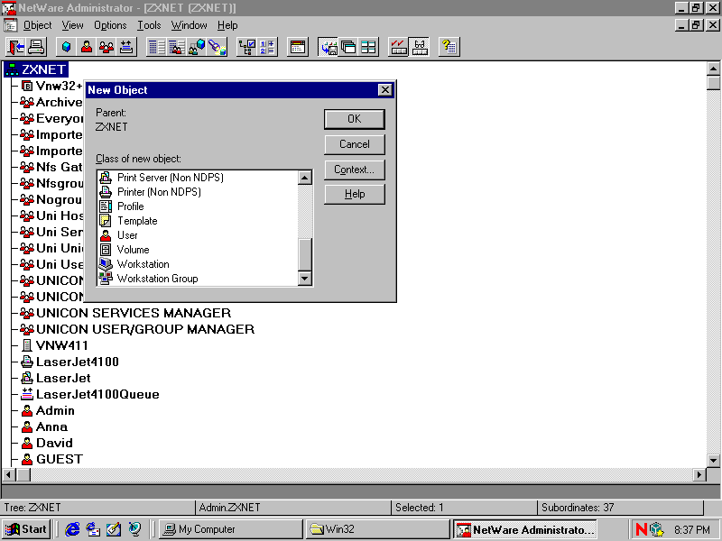Image resolution: width=722 pixels, height=541 pixels.
Task: Switch to My Computer taskbar button
Action: tap(231, 529)
